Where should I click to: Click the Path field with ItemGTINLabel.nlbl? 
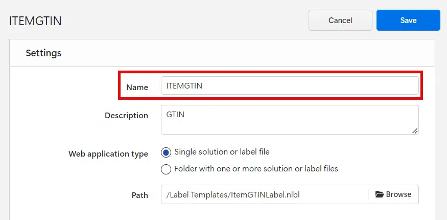(263, 194)
